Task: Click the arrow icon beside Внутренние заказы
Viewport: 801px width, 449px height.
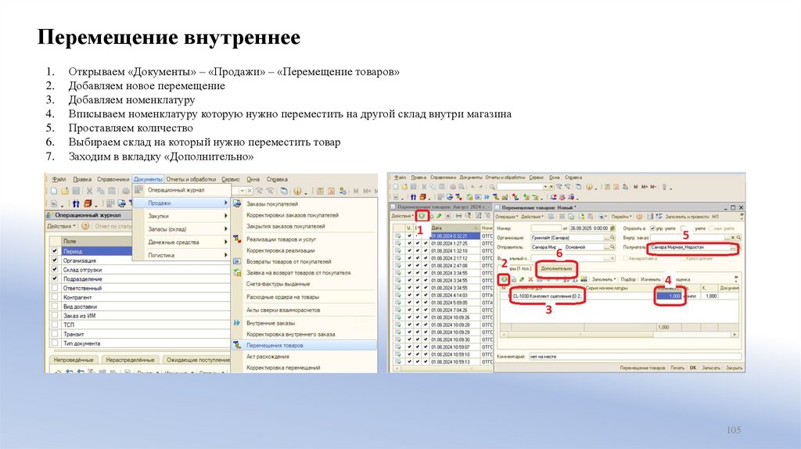Action: (237, 322)
